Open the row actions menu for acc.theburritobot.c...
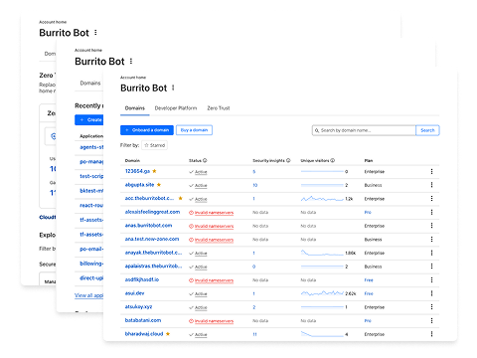477x358 pixels. [431, 199]
